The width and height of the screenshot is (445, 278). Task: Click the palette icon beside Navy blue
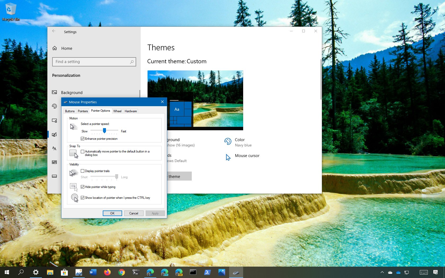228,141
